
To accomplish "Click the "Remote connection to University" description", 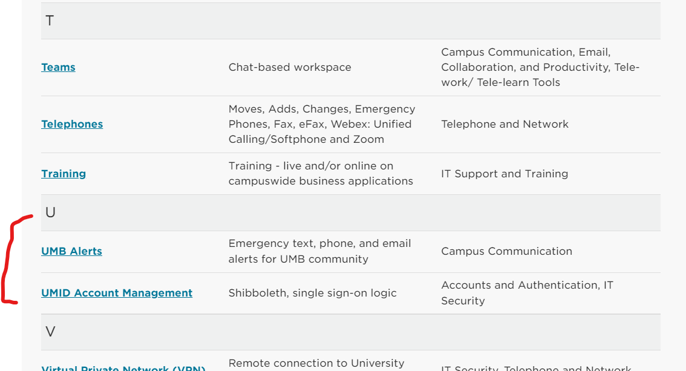I will pyautogui.click(x=316, y=364).
